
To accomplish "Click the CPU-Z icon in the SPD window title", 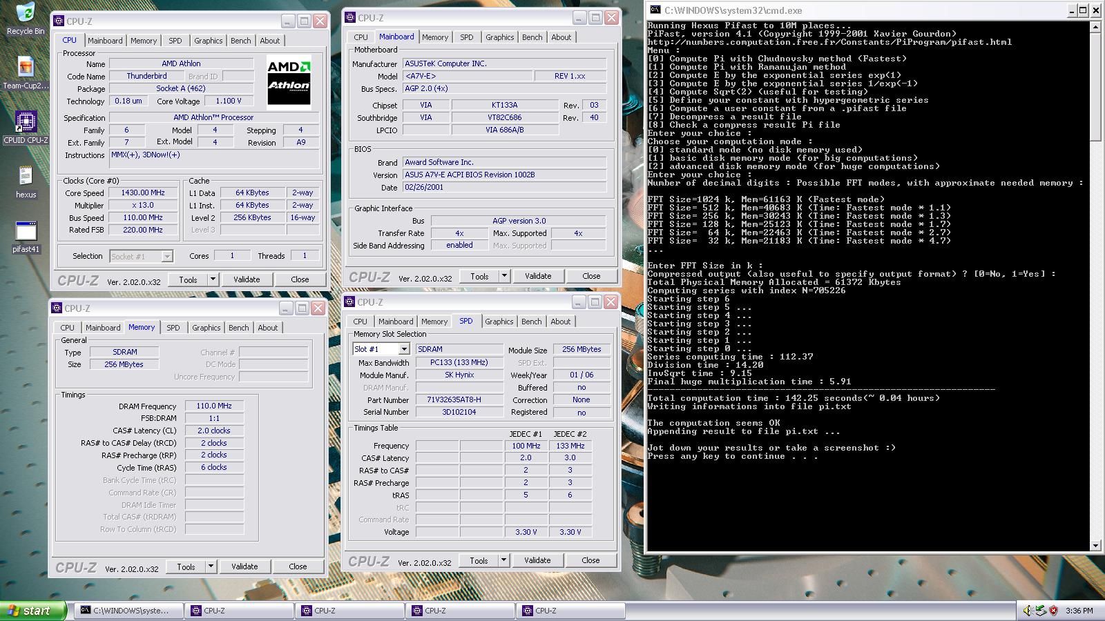I will click(350, 302).
